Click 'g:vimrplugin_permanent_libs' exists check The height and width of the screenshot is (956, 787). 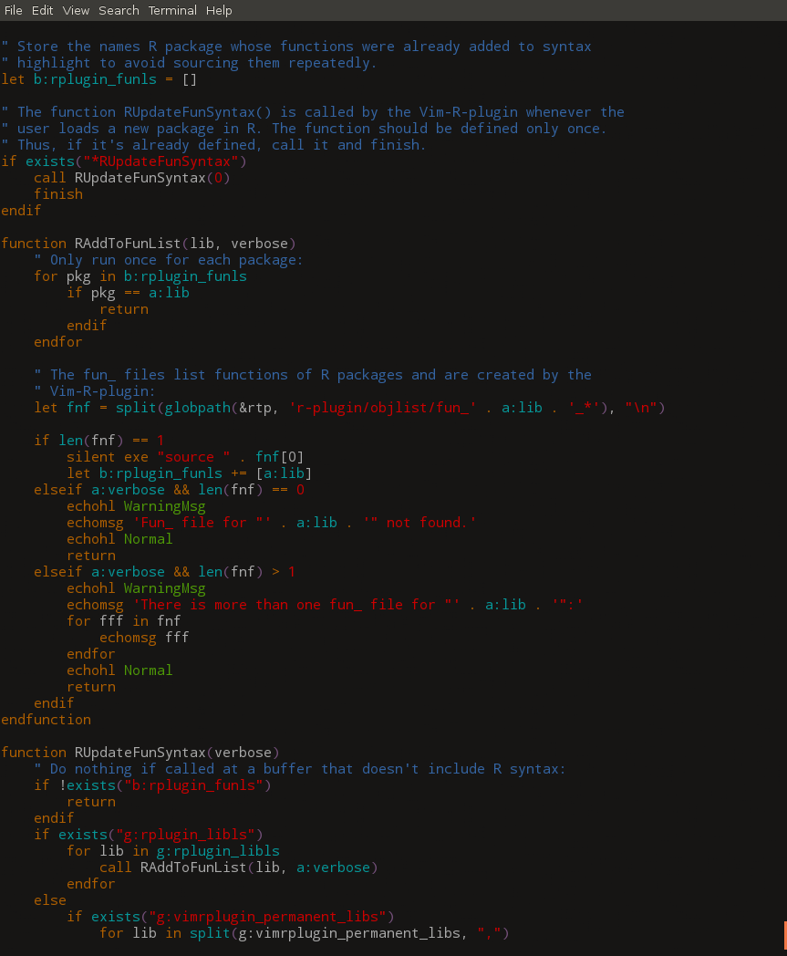coord(243,917)
